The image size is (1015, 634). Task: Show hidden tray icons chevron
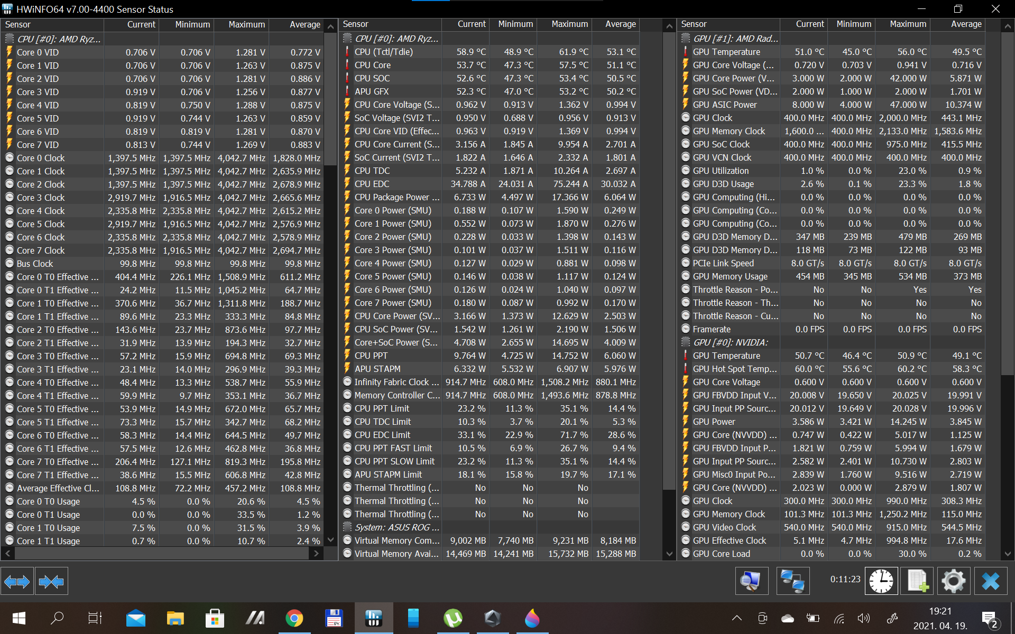click(737, 618)
